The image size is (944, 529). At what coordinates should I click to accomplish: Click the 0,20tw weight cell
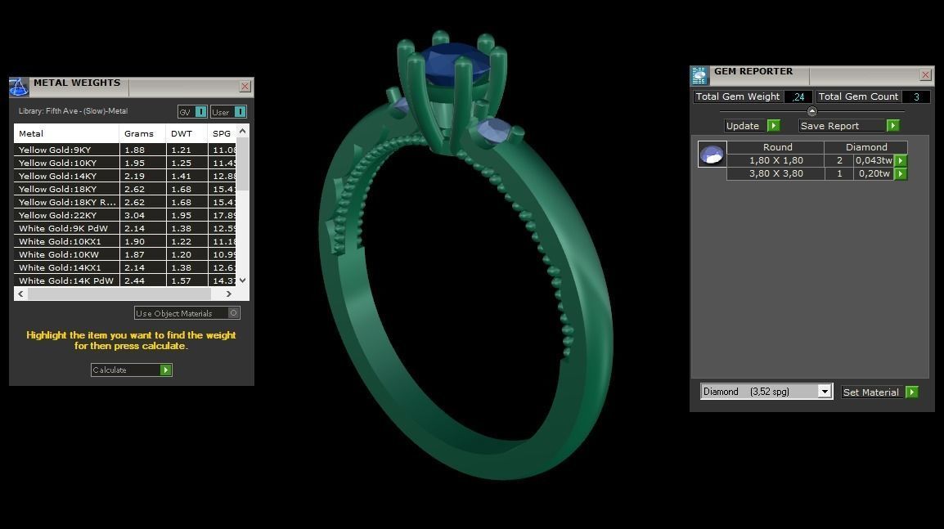pyautogui.click(x=874, y=174)
